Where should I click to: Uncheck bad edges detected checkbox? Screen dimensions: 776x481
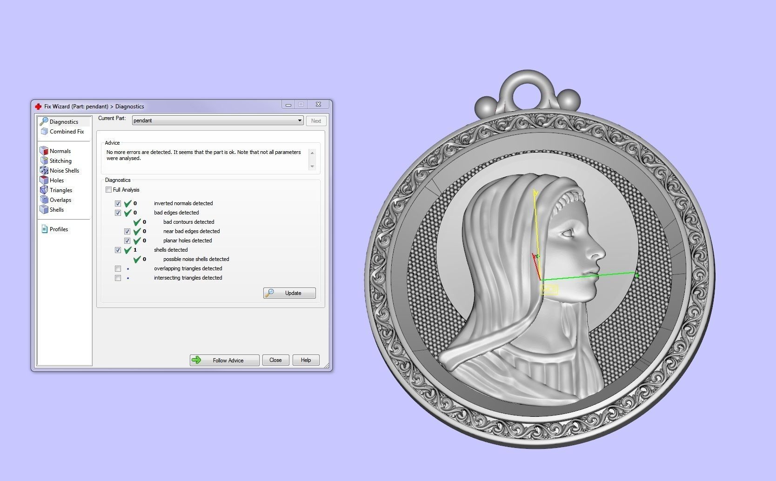click(x=118, y=213)
